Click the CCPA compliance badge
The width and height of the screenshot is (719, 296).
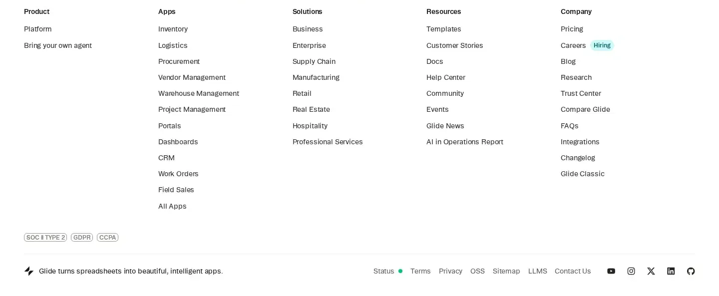(107, 238)
